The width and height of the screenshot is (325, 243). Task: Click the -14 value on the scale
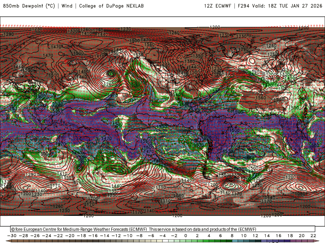tap(105, 236)
